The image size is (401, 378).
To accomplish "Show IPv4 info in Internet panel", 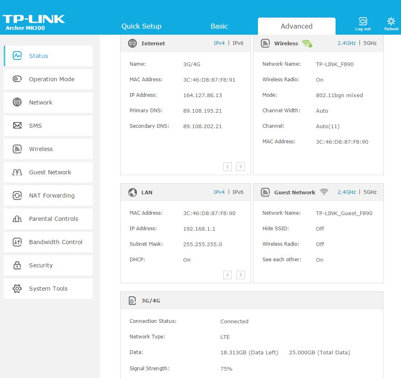I will (x=219, y=43).
